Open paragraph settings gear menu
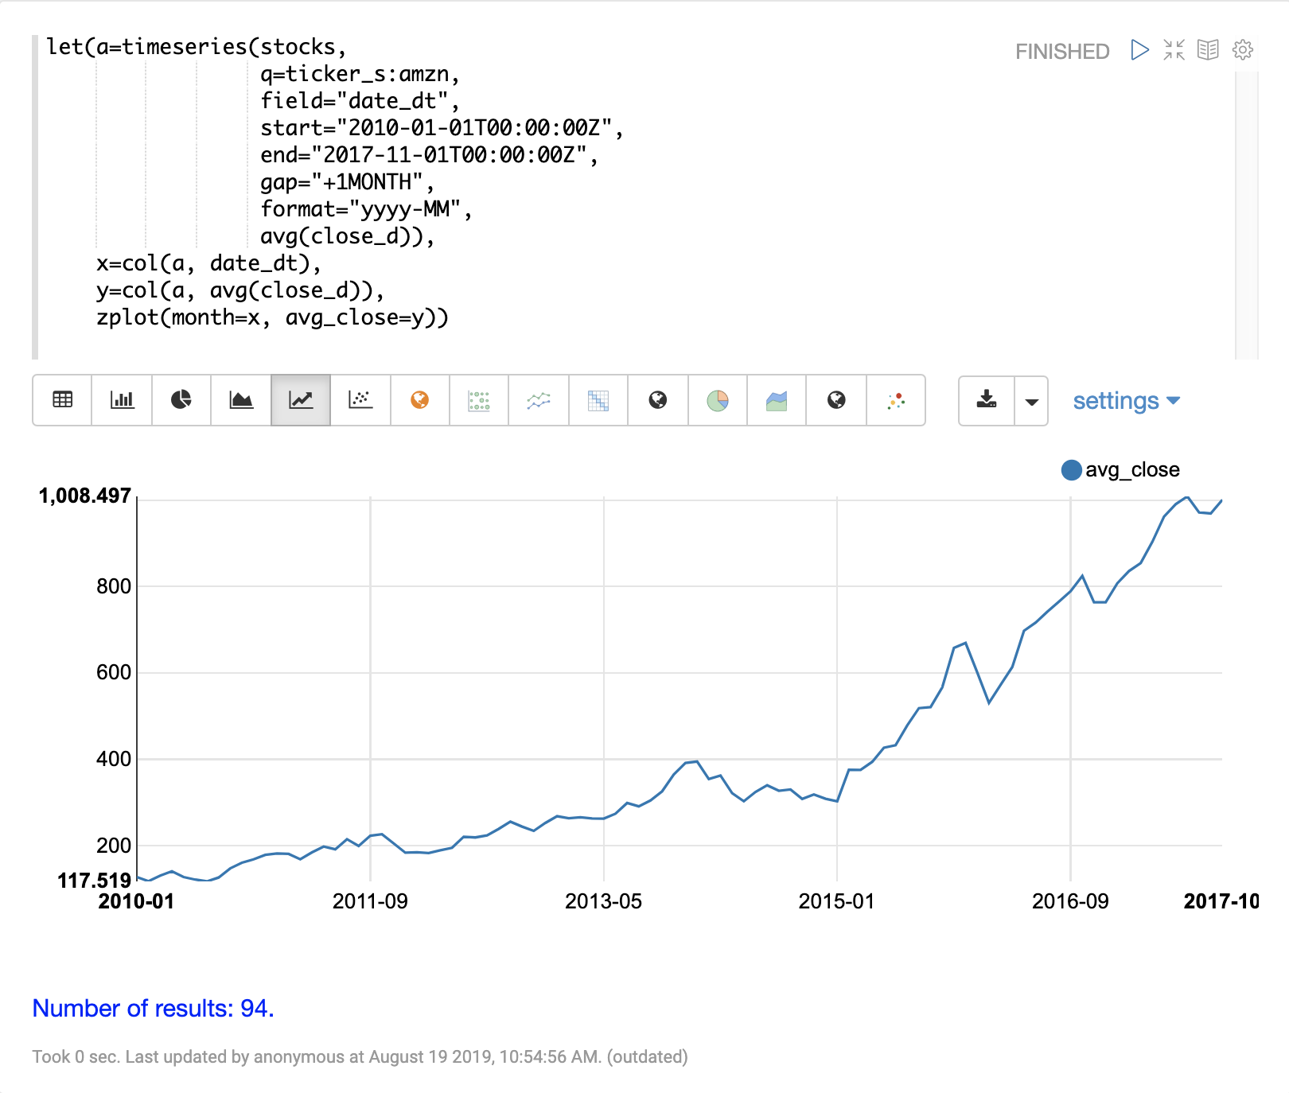 (1242, 50)
